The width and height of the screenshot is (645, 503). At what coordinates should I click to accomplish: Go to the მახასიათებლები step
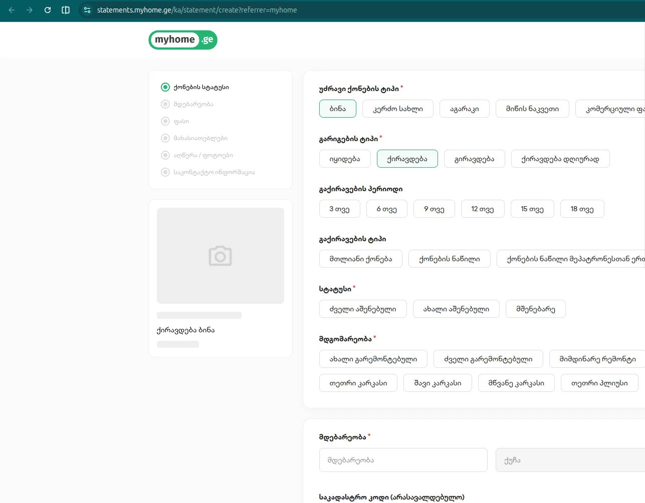click(194, 138)
